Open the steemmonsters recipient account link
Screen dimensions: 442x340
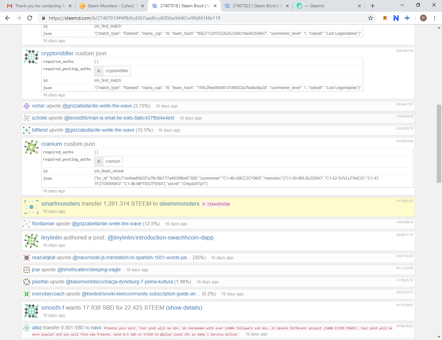tap(179, 204)
